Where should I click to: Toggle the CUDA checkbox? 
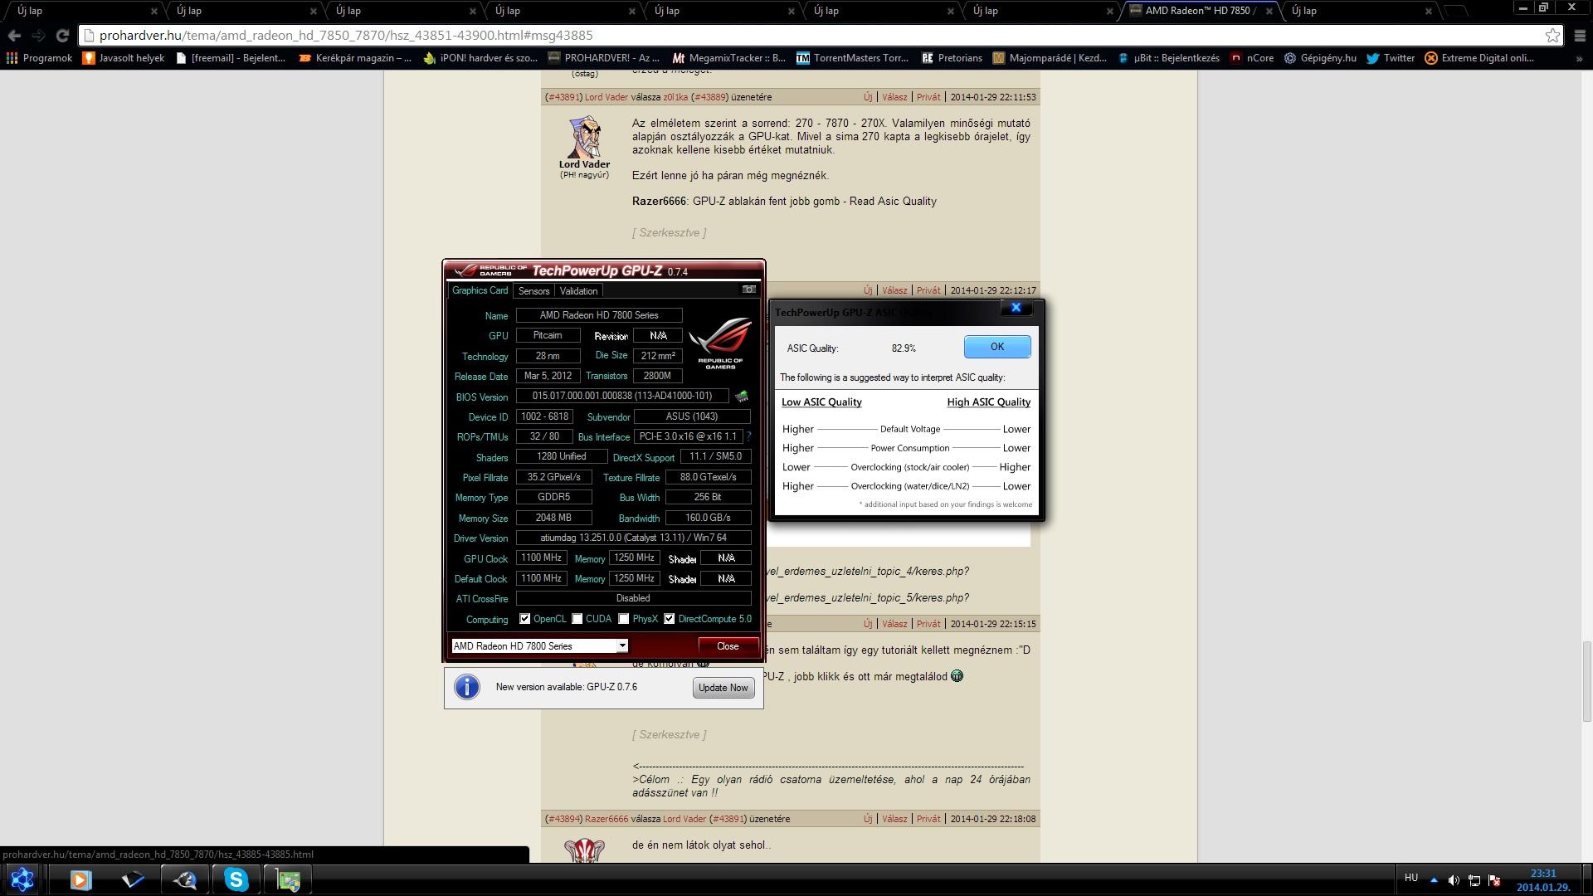coord(577,619)
